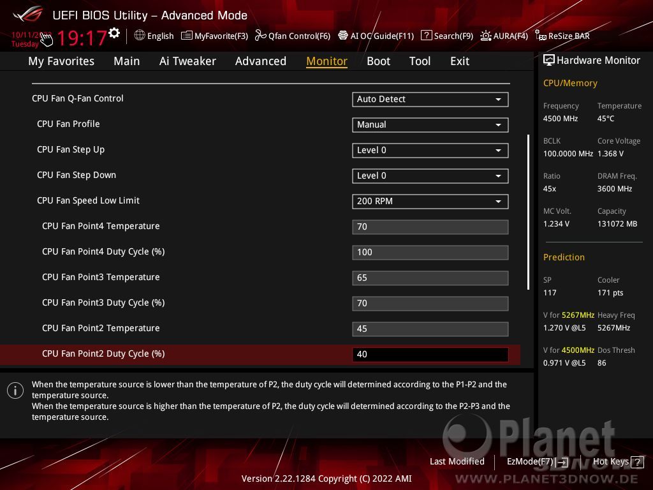Click the vertical scrollbar of settings list
This screenshot has height=490, width=653.
[x=528, y=212]
